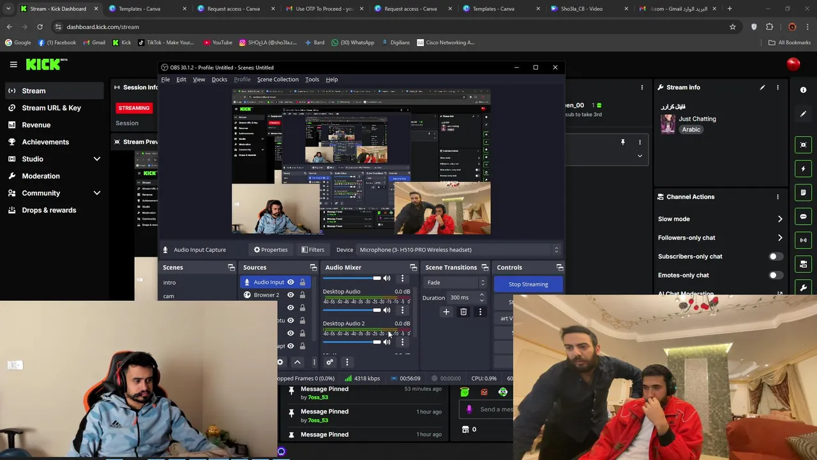This screenshot has width=817, height=460.
Task: Add a new scene transition
Action: [x=446, y=312]
